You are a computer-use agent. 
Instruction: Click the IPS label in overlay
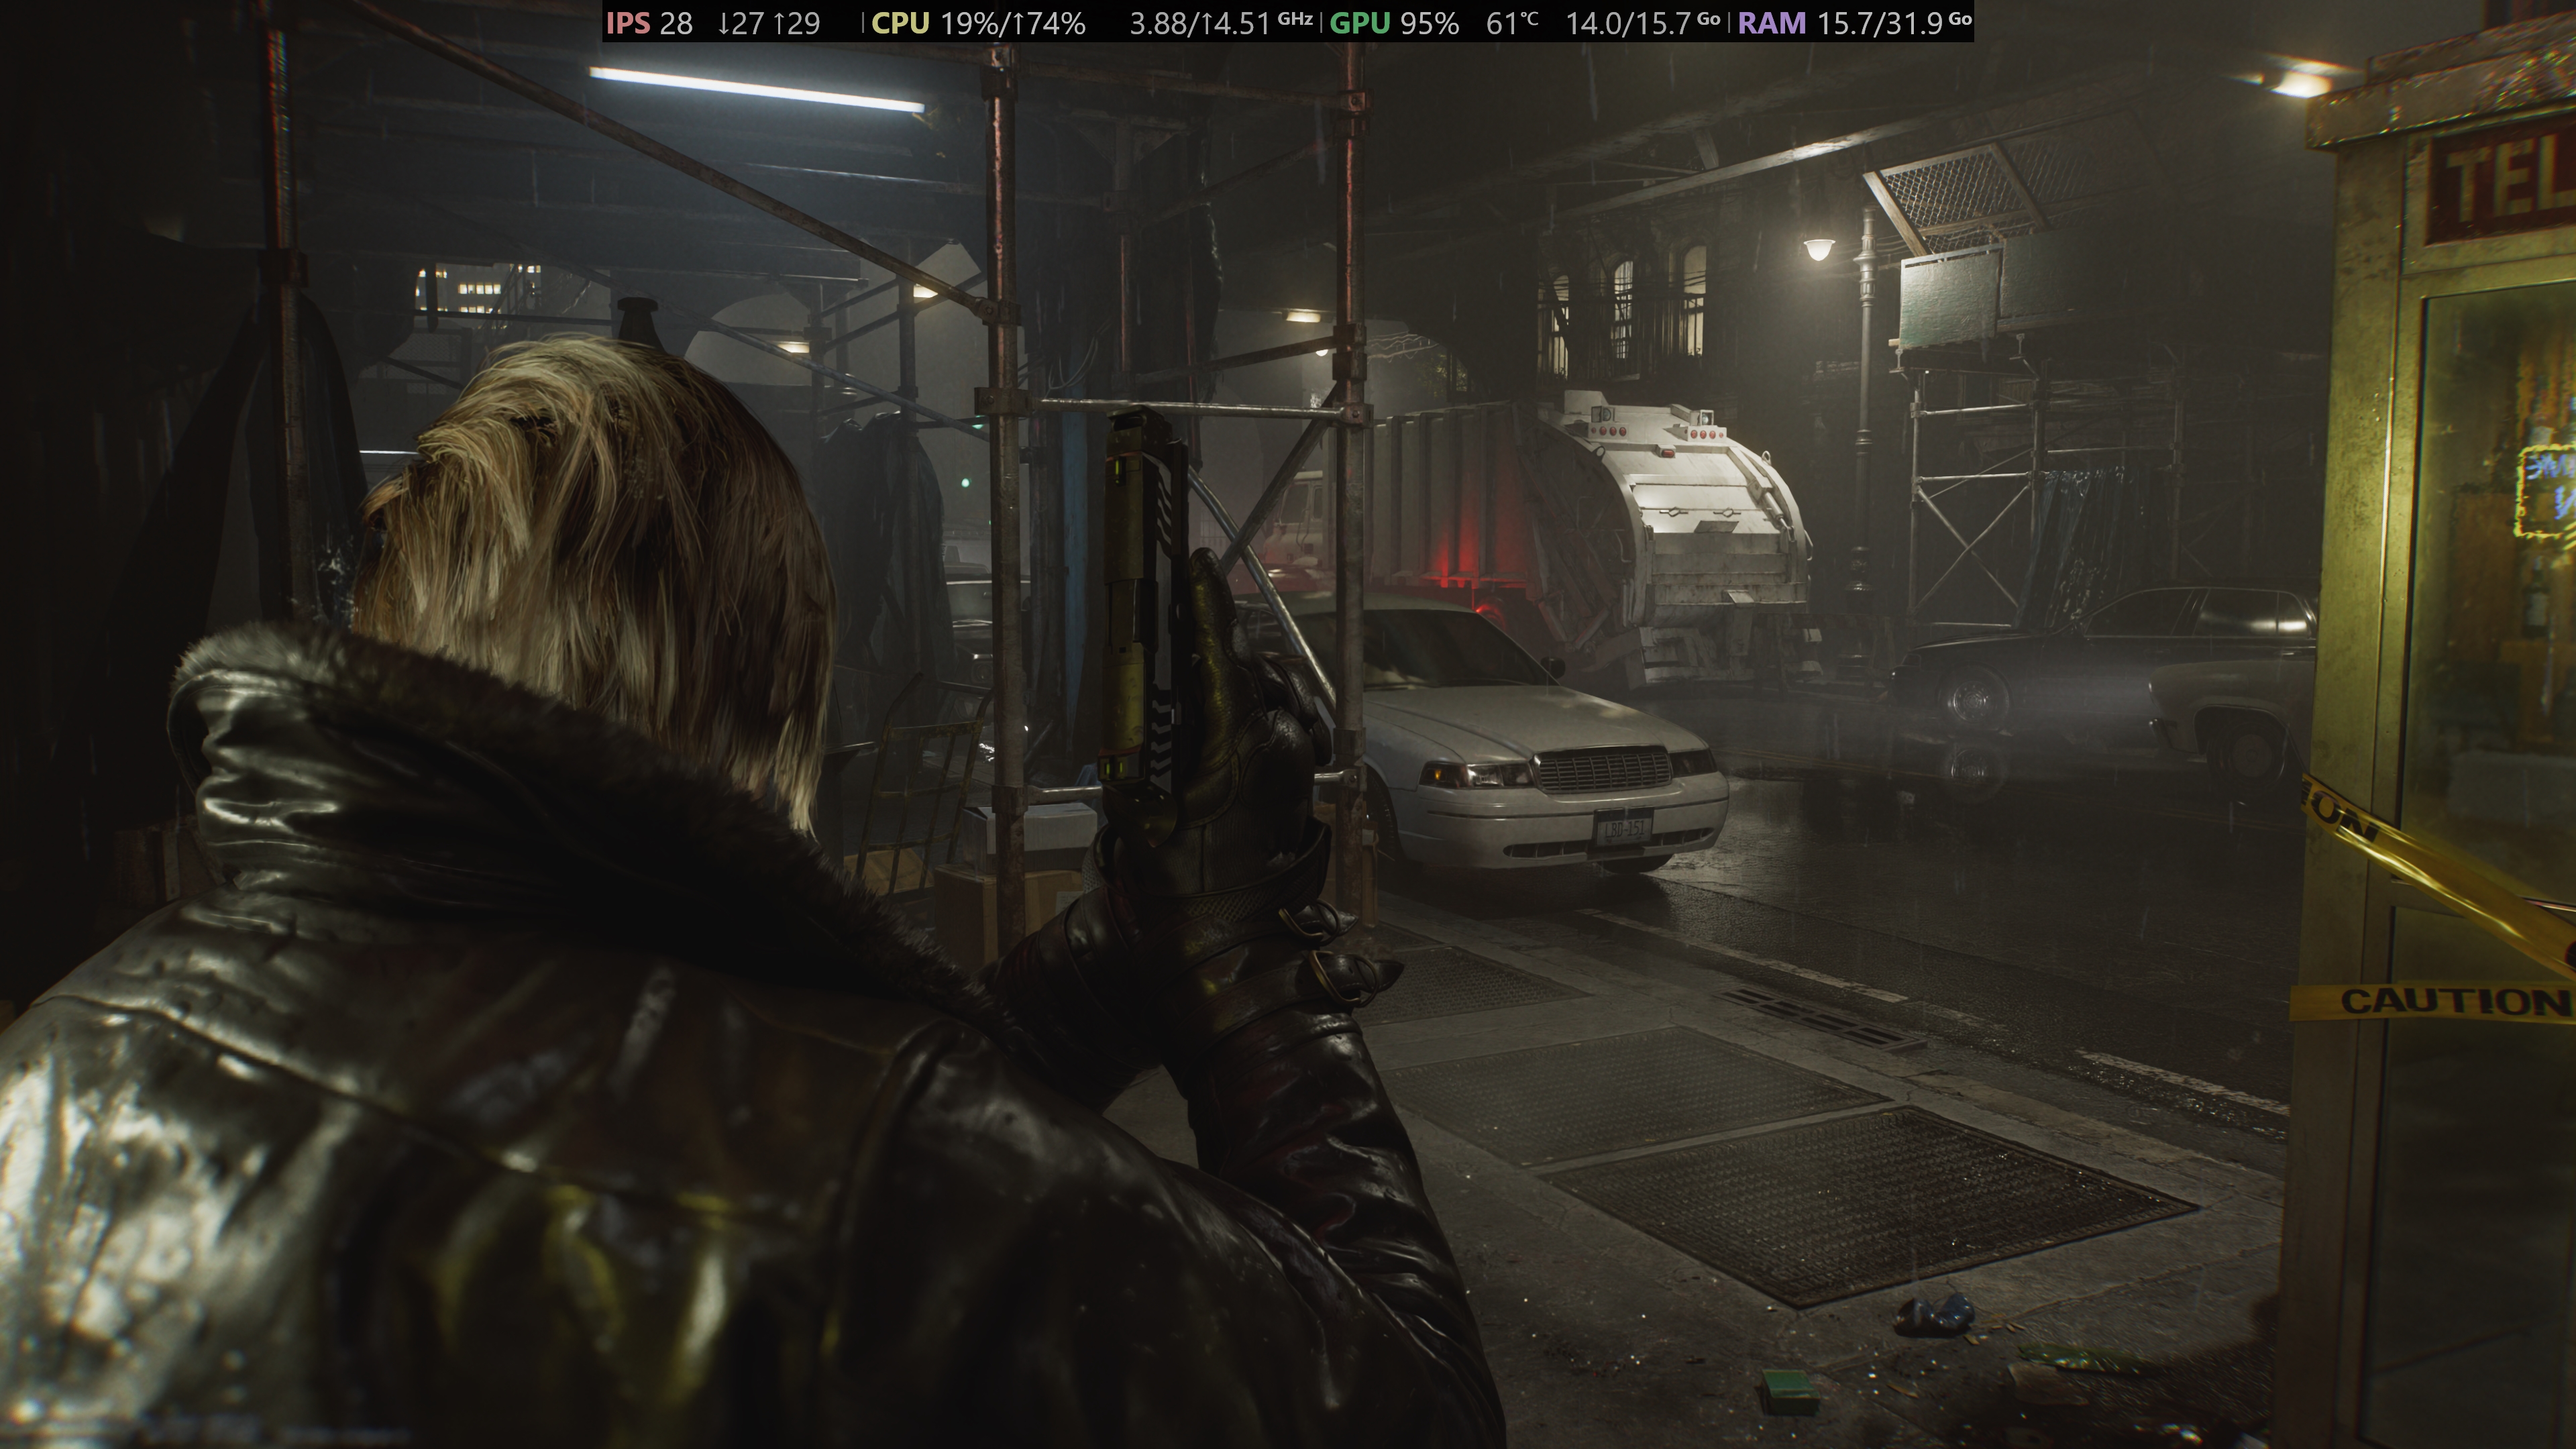point(628,23)
